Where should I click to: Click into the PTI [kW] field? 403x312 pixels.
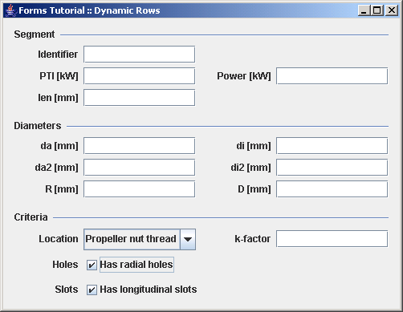(x=139, y=76)
